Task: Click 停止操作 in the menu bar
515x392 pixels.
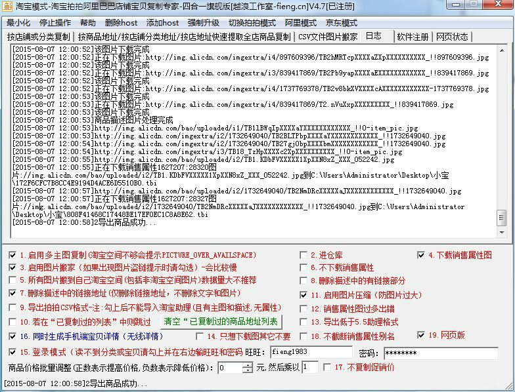Action: pyautogui.click(x=55, y=22)
